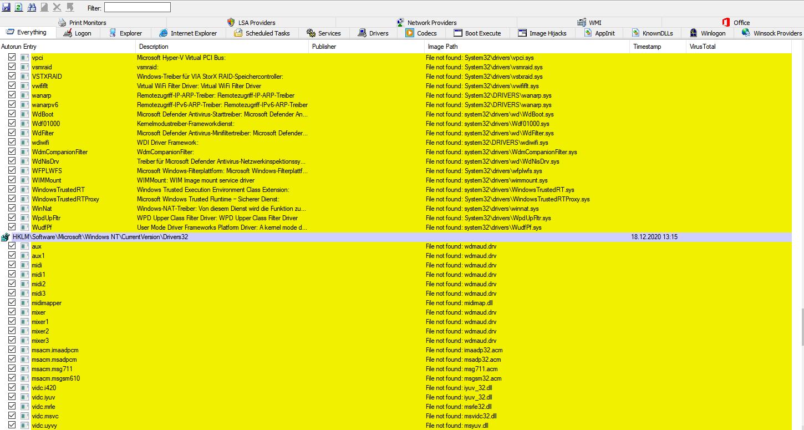Select the msacm.msgsm610 entry name
Viewport: 804px width, 430px height.
click(x=56, y=378)
